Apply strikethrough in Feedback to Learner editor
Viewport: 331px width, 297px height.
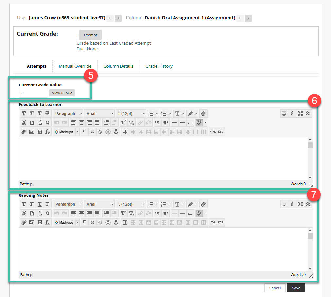point(47,114)
